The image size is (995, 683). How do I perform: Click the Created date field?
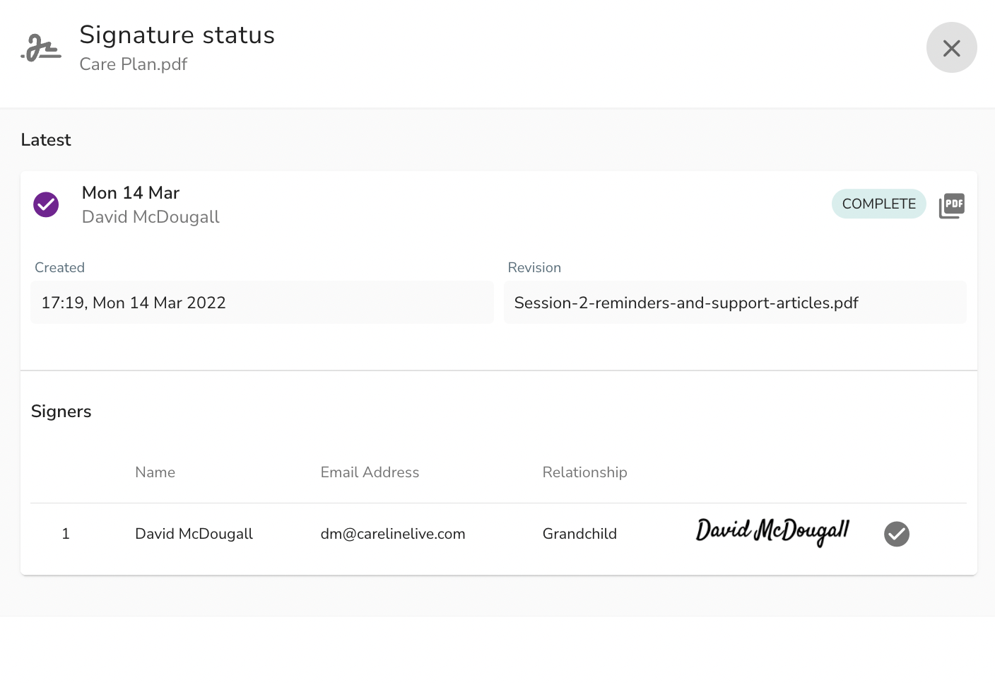tap(262, 303)
